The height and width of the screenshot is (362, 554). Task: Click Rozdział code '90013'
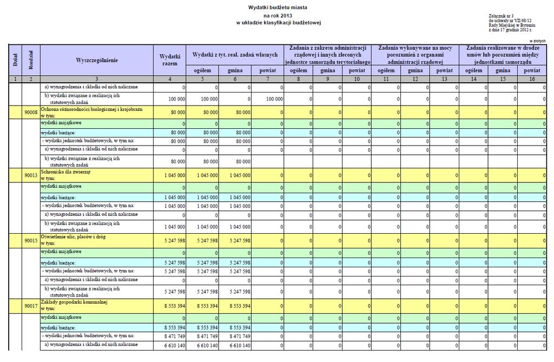pos(31,175)
